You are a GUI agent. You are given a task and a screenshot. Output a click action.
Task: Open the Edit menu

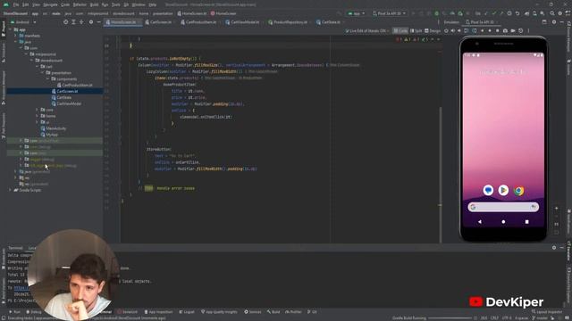[26, 4]
